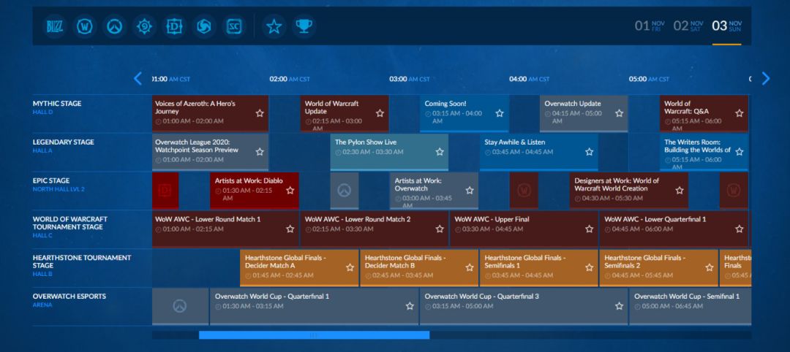Favorite Artists at Work: Overwatch
Image resolution: width=790 pixels, height=352 pixels.
point(470,191)
